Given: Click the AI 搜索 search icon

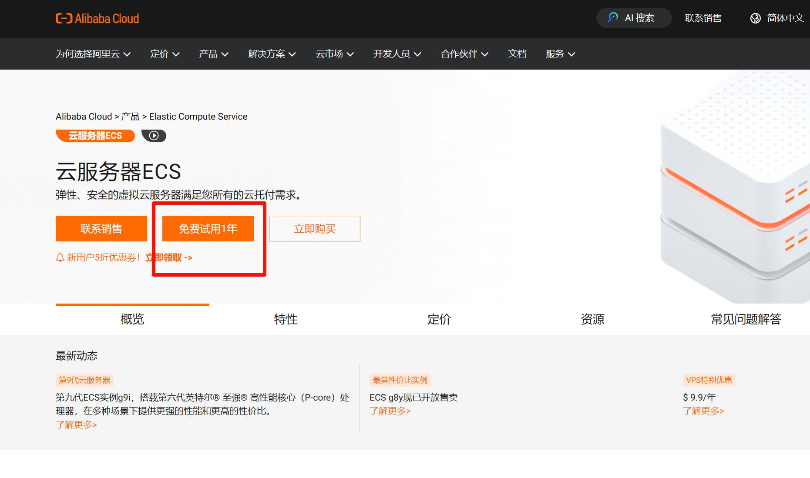Looking at the screenshot, I should pyautogui.click(x=613, y=17).
